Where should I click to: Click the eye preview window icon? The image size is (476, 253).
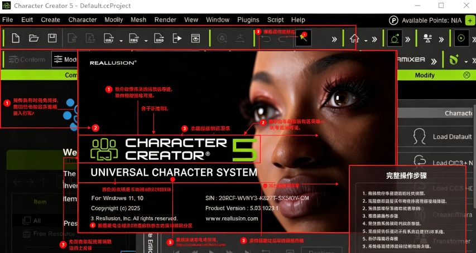(195, 38)
